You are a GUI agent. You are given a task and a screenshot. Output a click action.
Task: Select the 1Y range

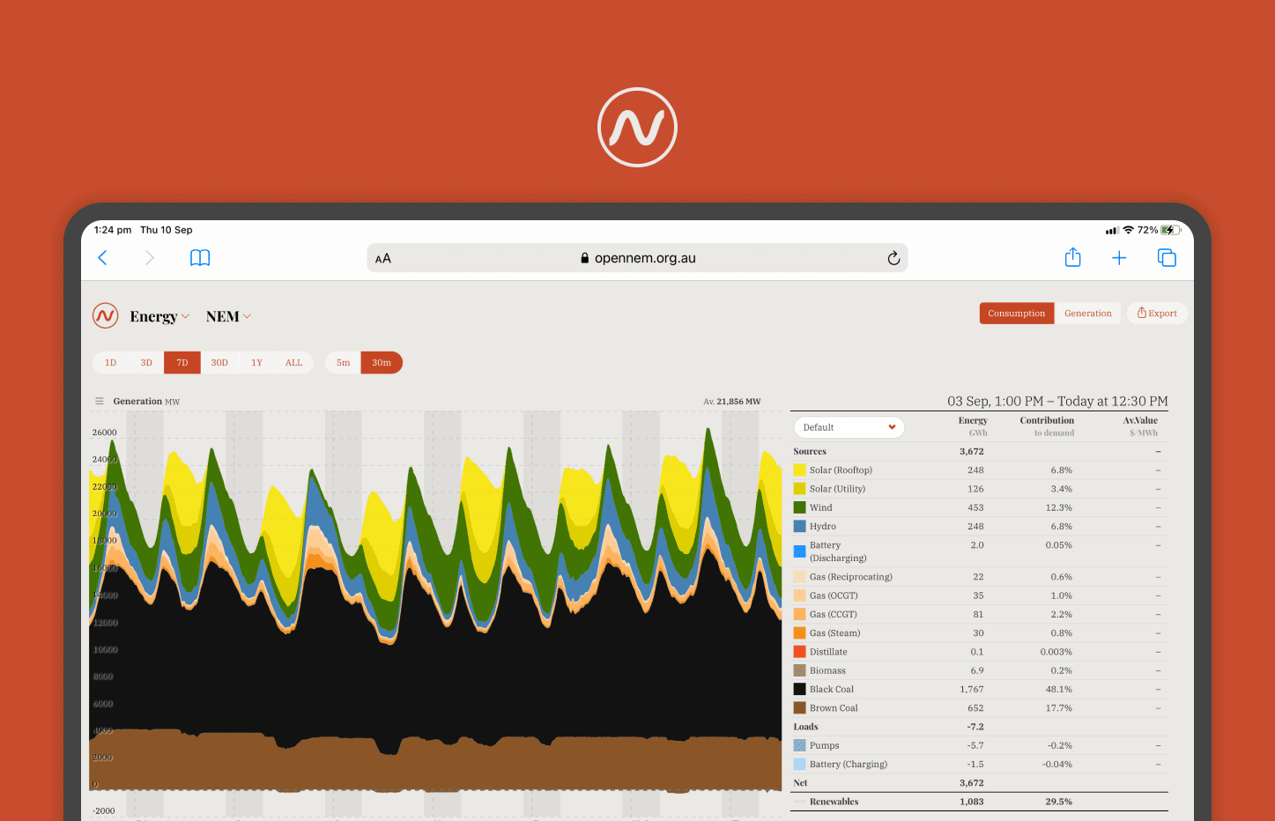tap(256, 363)
